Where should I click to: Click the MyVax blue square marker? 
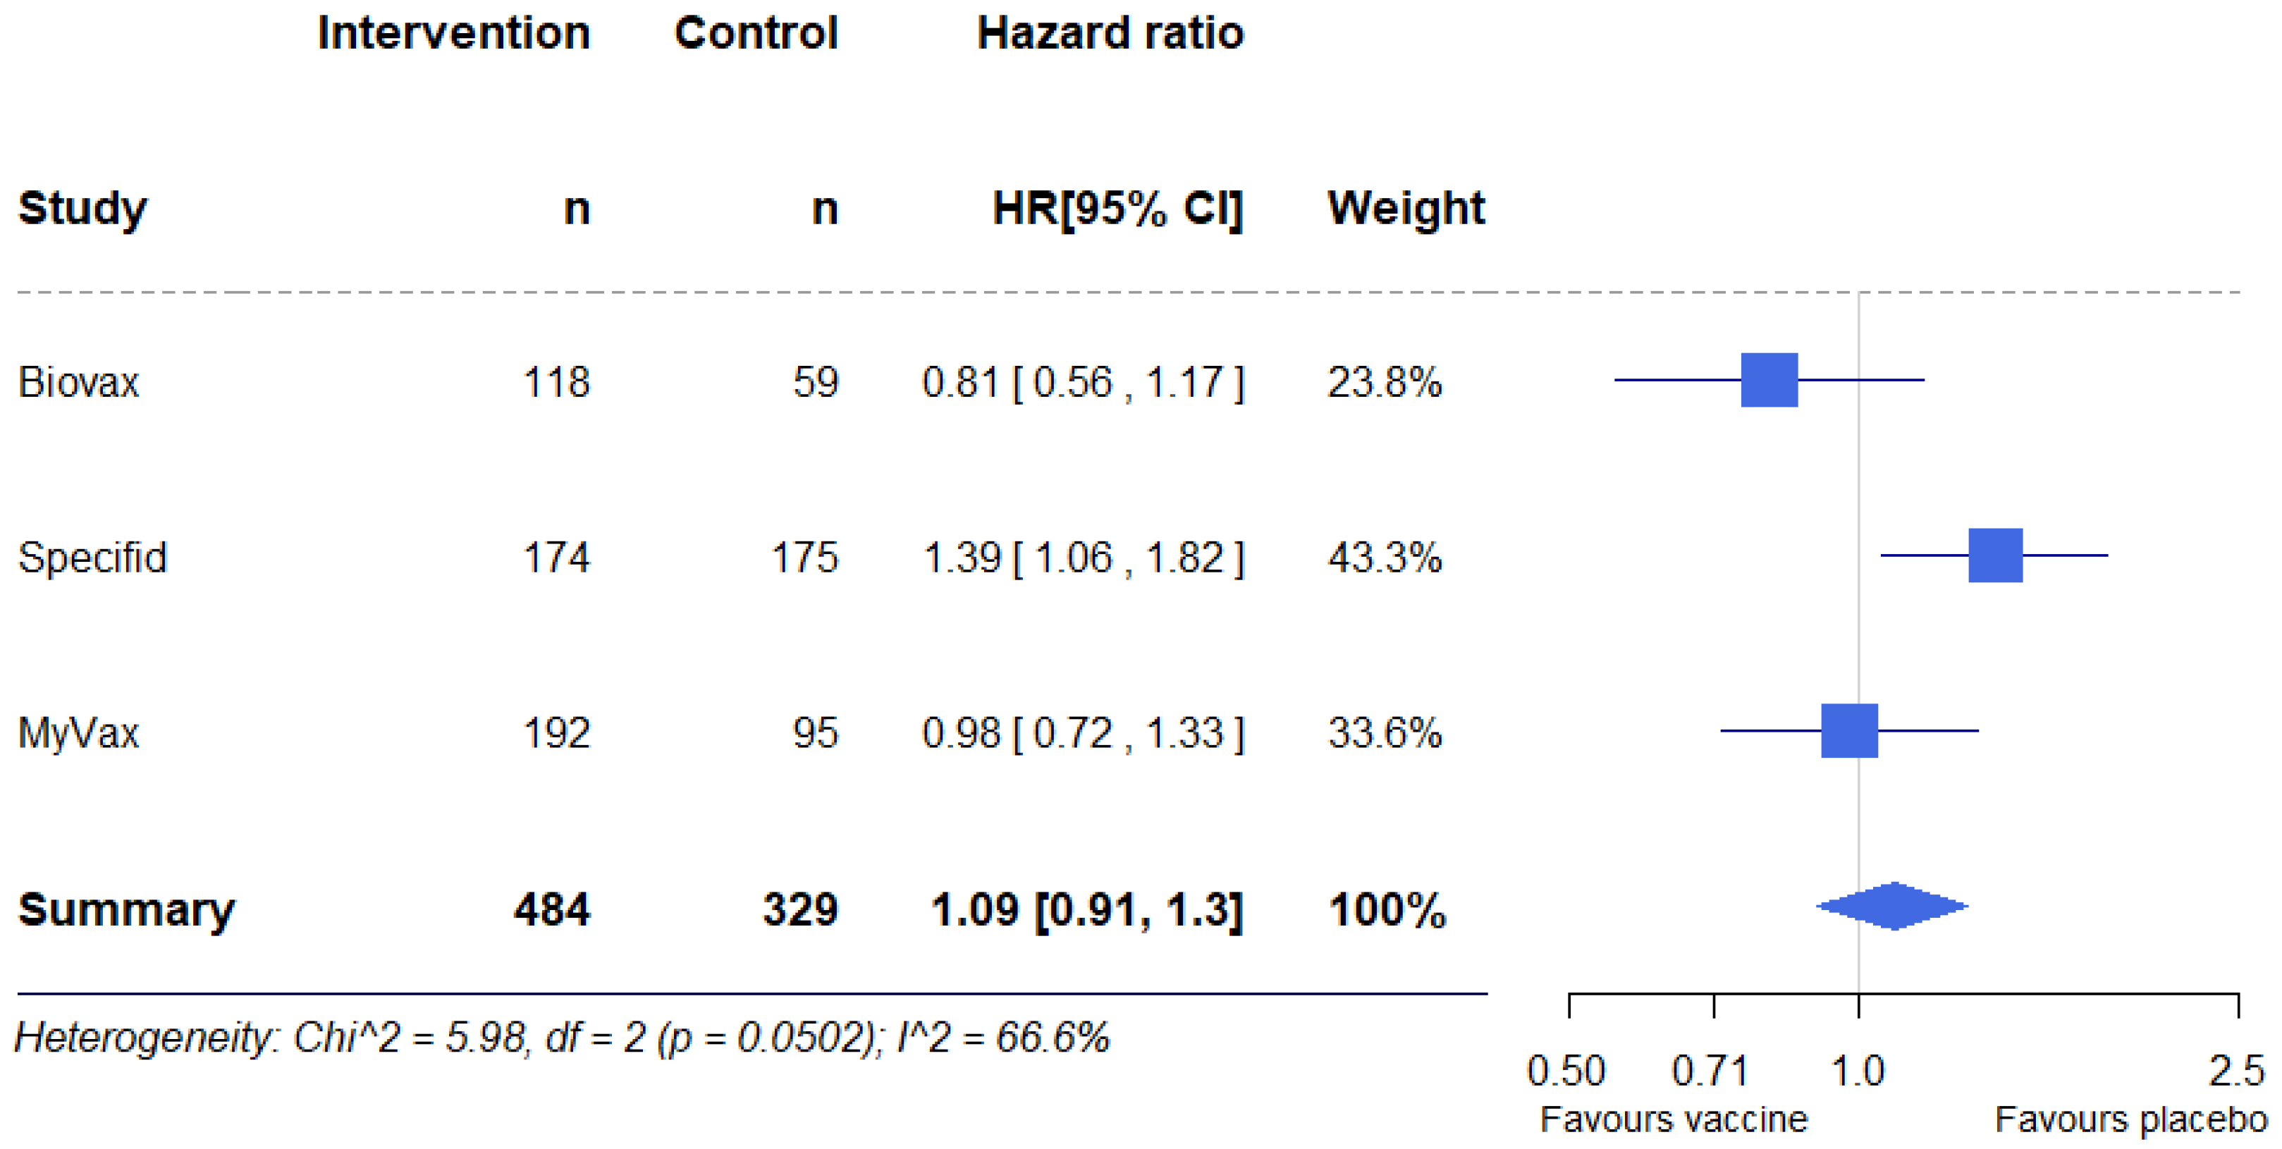(x=1849, y=731)
